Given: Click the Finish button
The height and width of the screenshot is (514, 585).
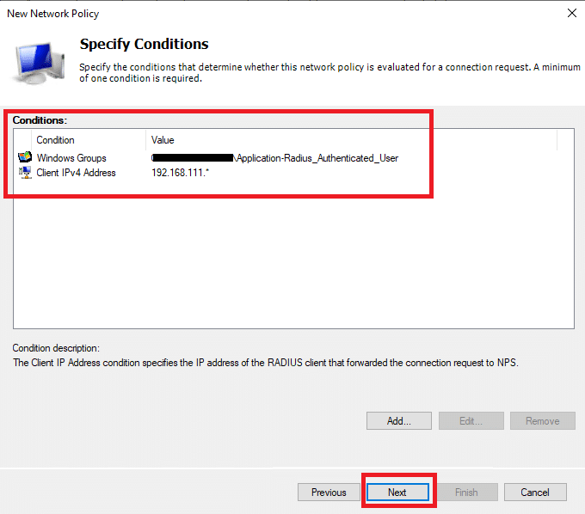Looking at the screenshot, I should coord(465,493).
